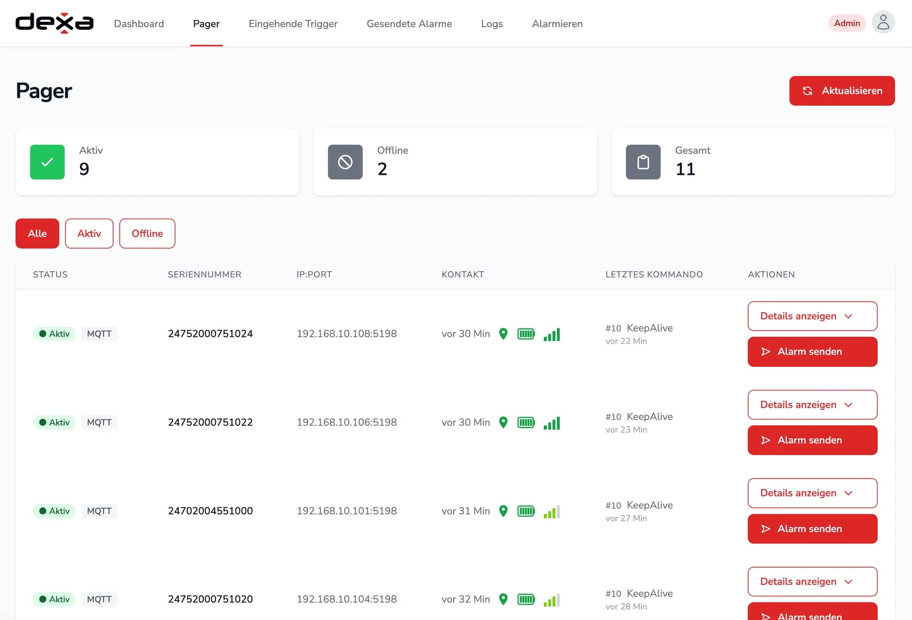Click battery icon for pager 24752000751022

[x=526, y=422]
